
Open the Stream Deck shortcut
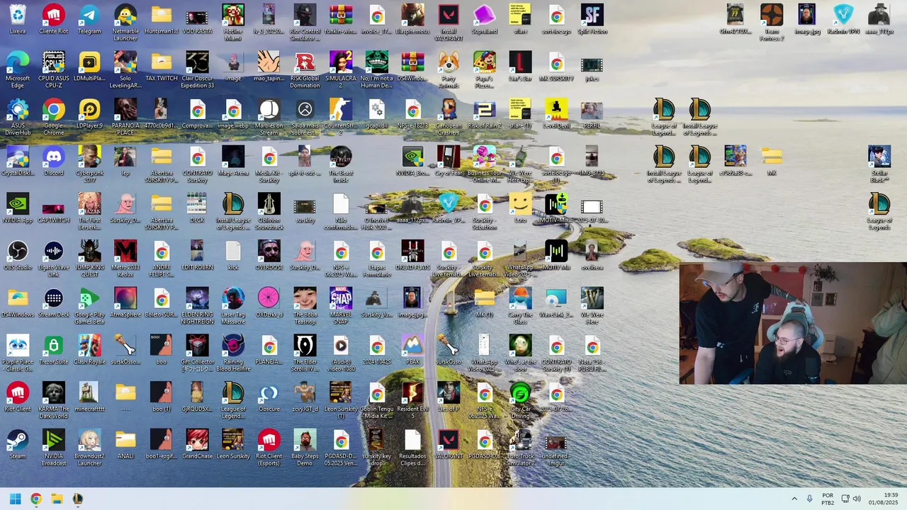(x=54, y=303)
